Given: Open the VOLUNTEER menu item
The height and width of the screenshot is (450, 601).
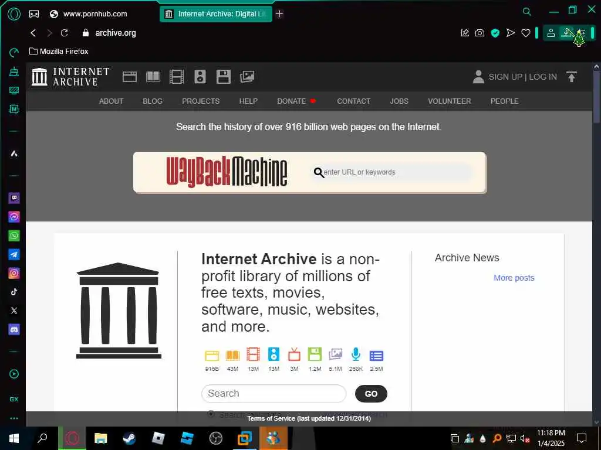Looking at the screenshot, I should coord(449,101).
